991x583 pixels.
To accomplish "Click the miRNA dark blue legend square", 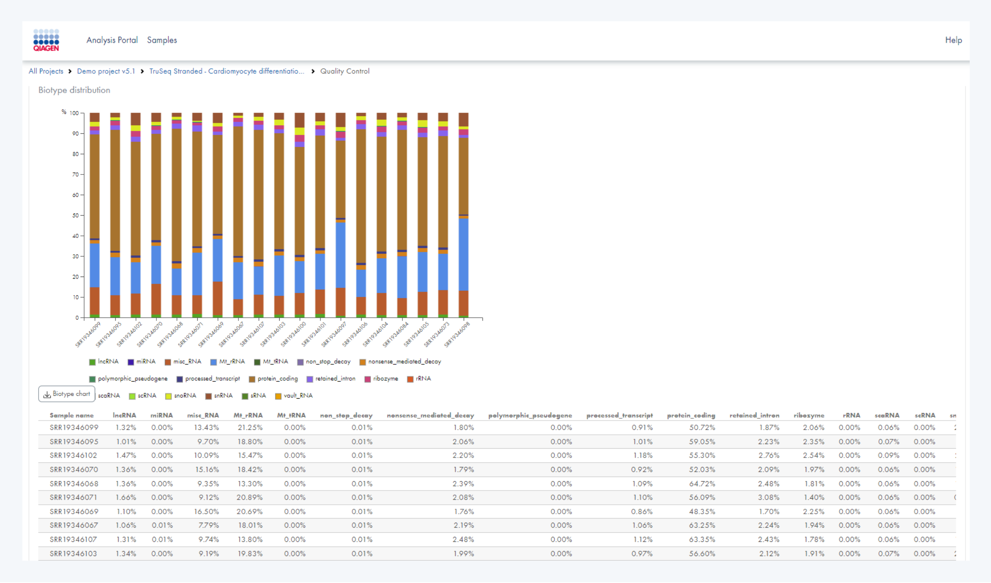I will pyautogui.click(x=131, y=362).
